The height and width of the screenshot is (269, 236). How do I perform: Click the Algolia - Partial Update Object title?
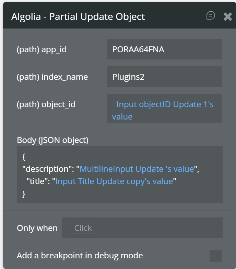point(78,16)
